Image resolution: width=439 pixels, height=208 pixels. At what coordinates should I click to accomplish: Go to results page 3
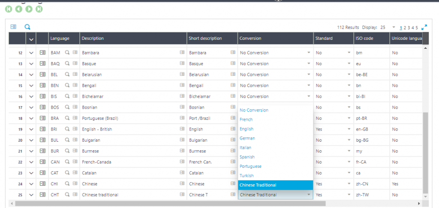coord(409,27)
